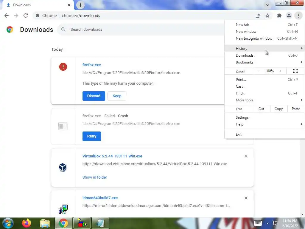Close the Downloads tab
This screenshot has height=229, width=305.
[69, 5]
